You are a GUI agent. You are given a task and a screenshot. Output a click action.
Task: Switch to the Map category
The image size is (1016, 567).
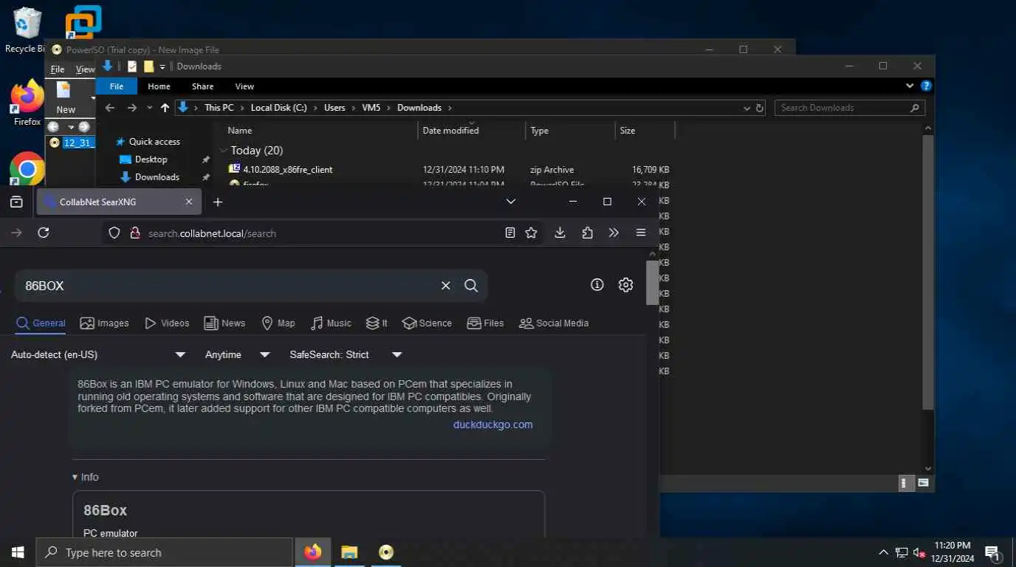pyautogui.click(x=278, y=323)
